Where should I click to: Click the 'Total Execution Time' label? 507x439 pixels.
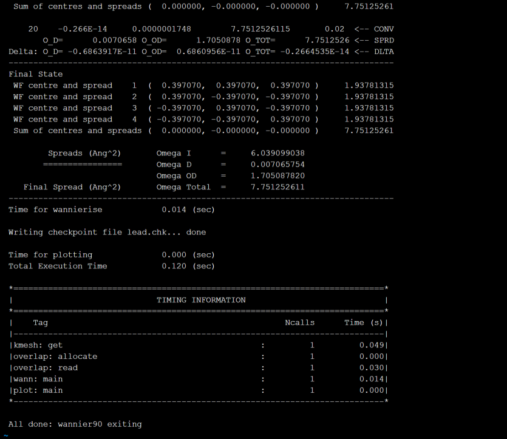[58, 266]
